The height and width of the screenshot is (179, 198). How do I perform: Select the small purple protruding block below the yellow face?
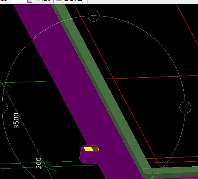click(89, 157)
